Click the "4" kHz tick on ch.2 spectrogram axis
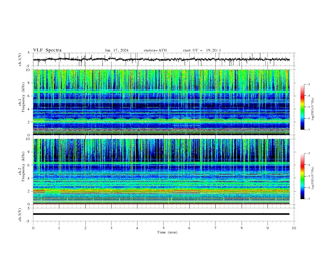 (x=29, y=178)
